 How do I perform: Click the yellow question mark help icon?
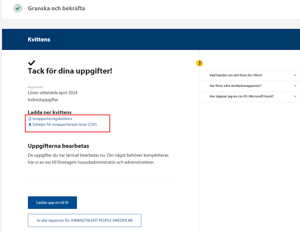tap(199, 63)
